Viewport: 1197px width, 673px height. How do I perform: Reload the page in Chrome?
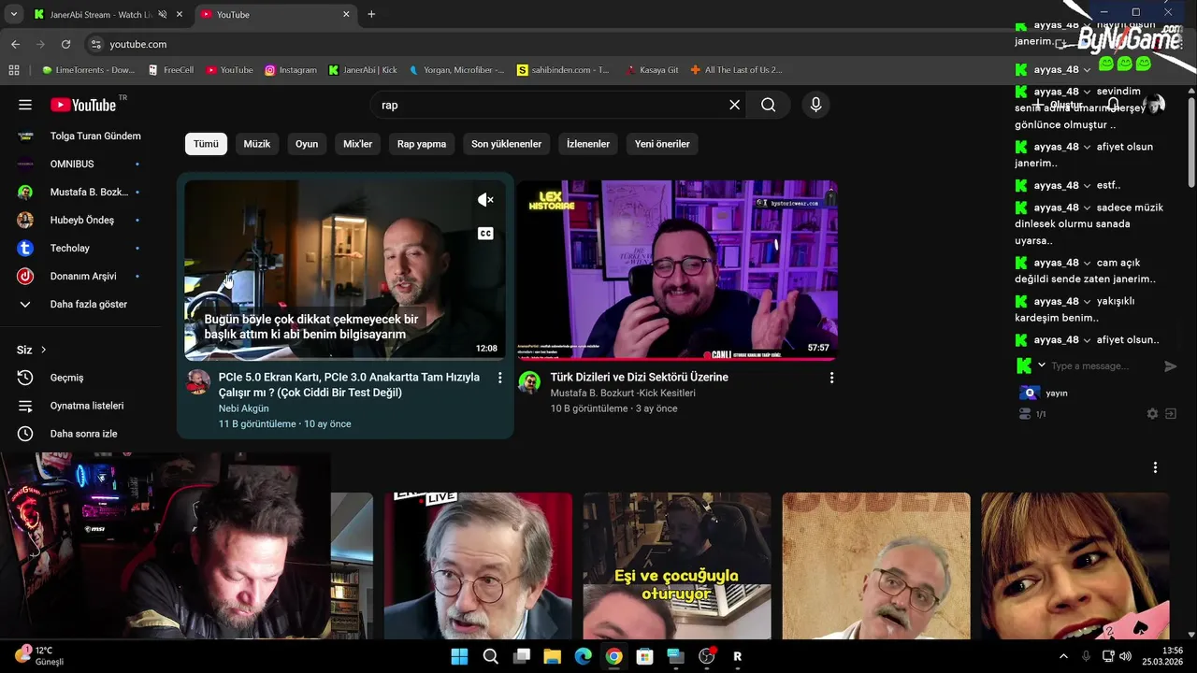click(65, 44)
